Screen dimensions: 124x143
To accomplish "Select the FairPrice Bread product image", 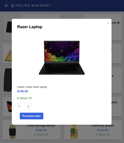I will [x=74, y=132].
